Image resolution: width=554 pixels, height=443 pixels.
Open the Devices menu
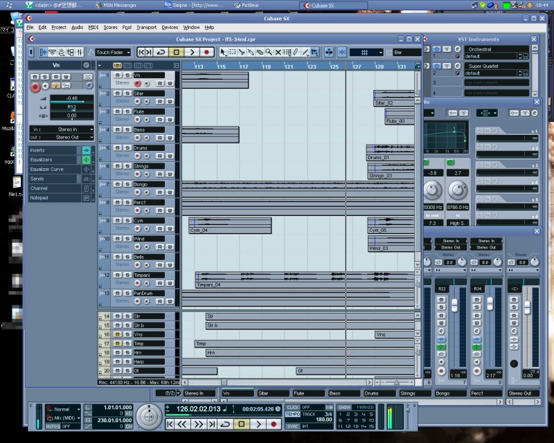coord(170,27)
